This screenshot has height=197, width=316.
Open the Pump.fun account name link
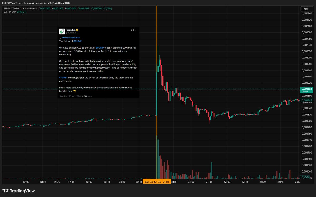(71, 30)
